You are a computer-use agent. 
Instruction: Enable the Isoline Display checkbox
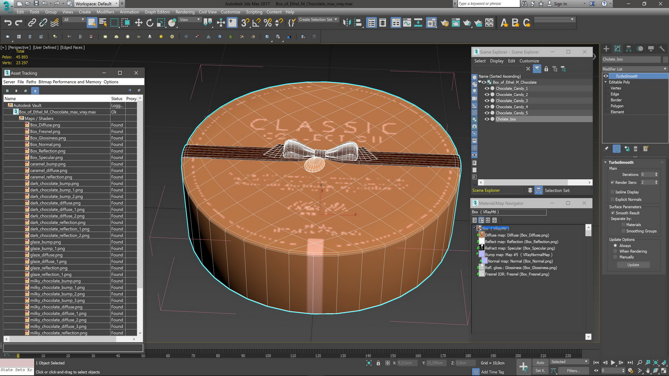612,192
